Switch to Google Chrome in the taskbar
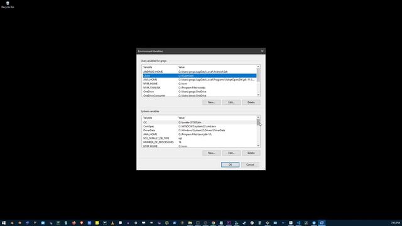The height and width of the screenshot is (226, 402). coord(214,223)
